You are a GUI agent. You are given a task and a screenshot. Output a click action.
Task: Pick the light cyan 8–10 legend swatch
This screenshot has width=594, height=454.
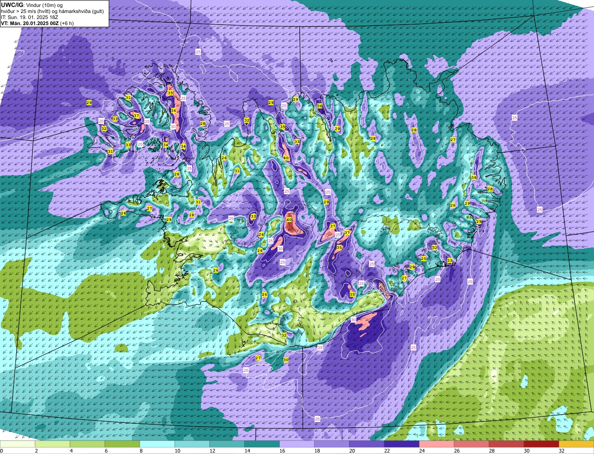coord(157,444)
